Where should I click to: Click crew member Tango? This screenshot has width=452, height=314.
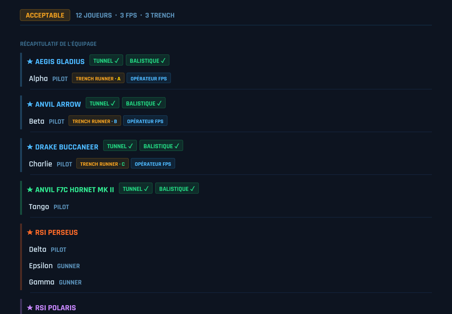coord(39,207)
